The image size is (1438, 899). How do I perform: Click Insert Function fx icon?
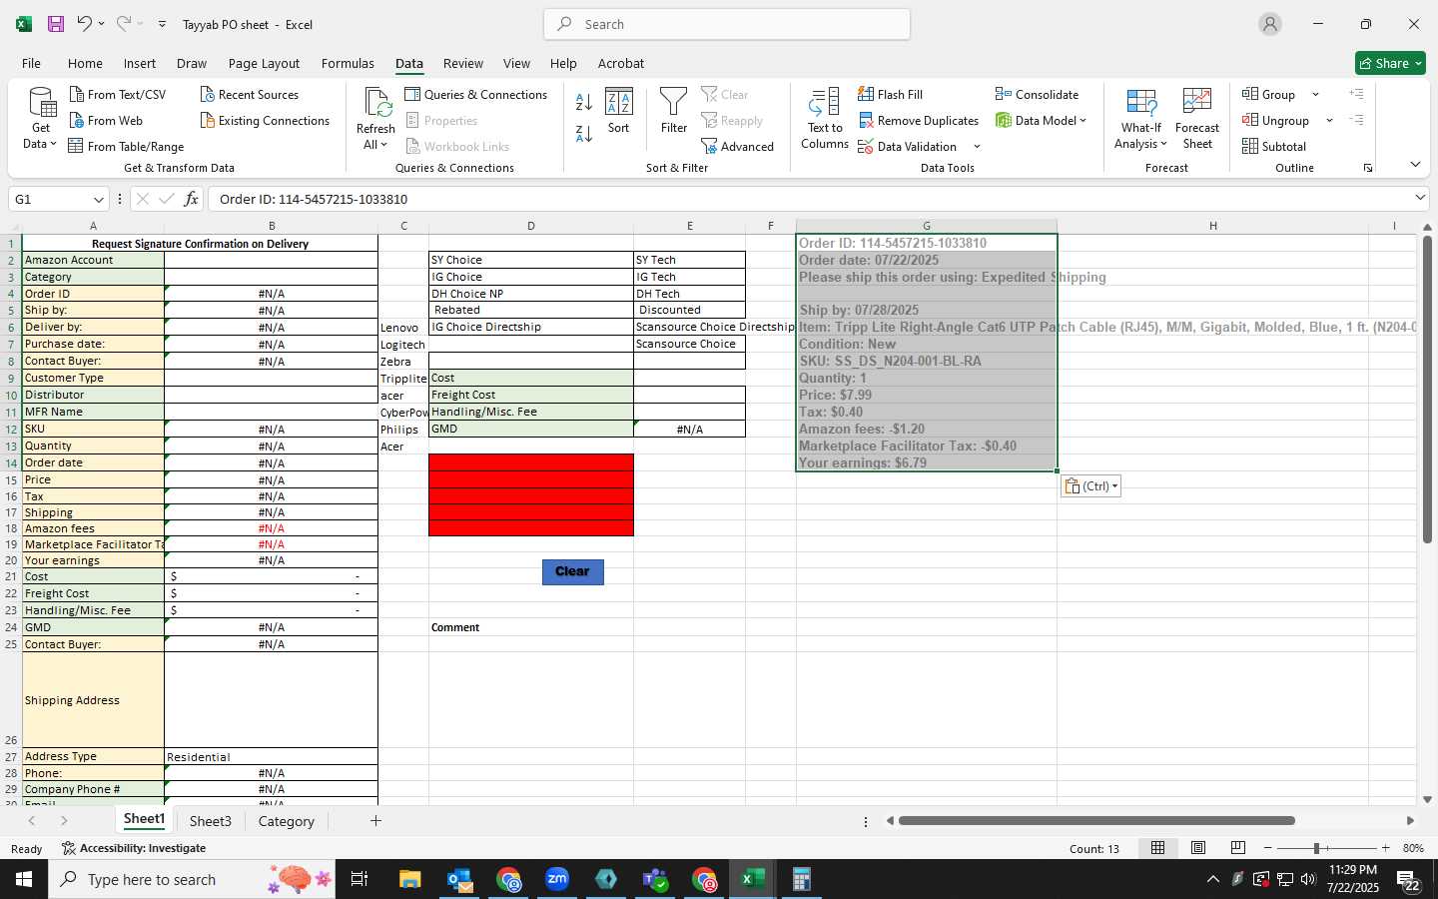click(191, 199)
